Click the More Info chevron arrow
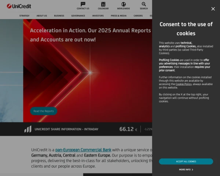The image size is (220, 176). pos(192,169)
